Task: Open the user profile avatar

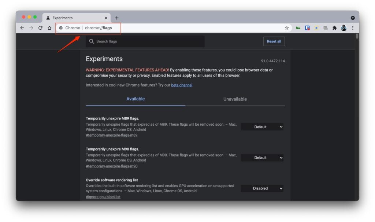Action: (x=344, y=28)
